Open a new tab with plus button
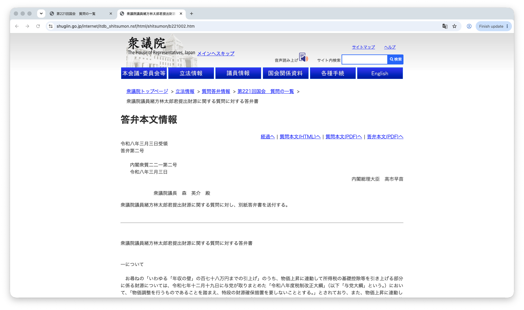This screenshot has height=310, width=524. point(192,14)
